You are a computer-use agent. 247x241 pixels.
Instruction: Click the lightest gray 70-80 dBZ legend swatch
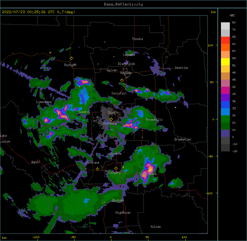click(x=225, y=26)
